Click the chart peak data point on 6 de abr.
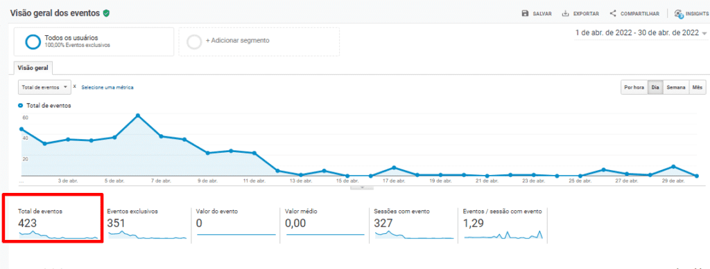 click(138, 115)
